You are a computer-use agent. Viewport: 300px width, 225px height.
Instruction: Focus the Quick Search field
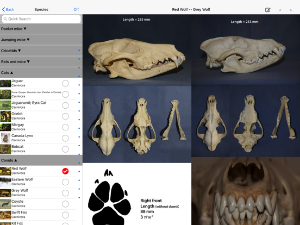click(x=41, y=19)
